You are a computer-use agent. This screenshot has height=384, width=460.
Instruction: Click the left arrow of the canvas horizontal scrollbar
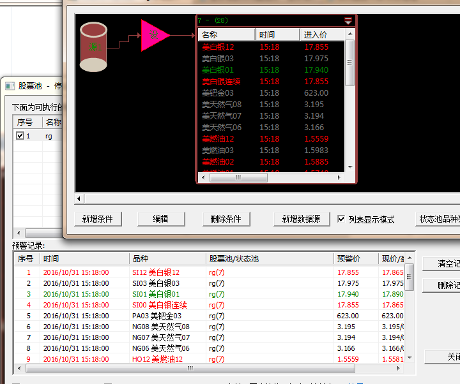tap(80, 199)
